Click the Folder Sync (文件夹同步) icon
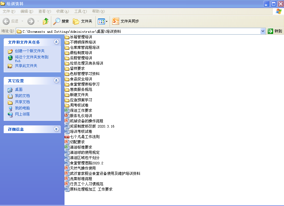Viewport: 284px width, 206px height. pos(116,21)
